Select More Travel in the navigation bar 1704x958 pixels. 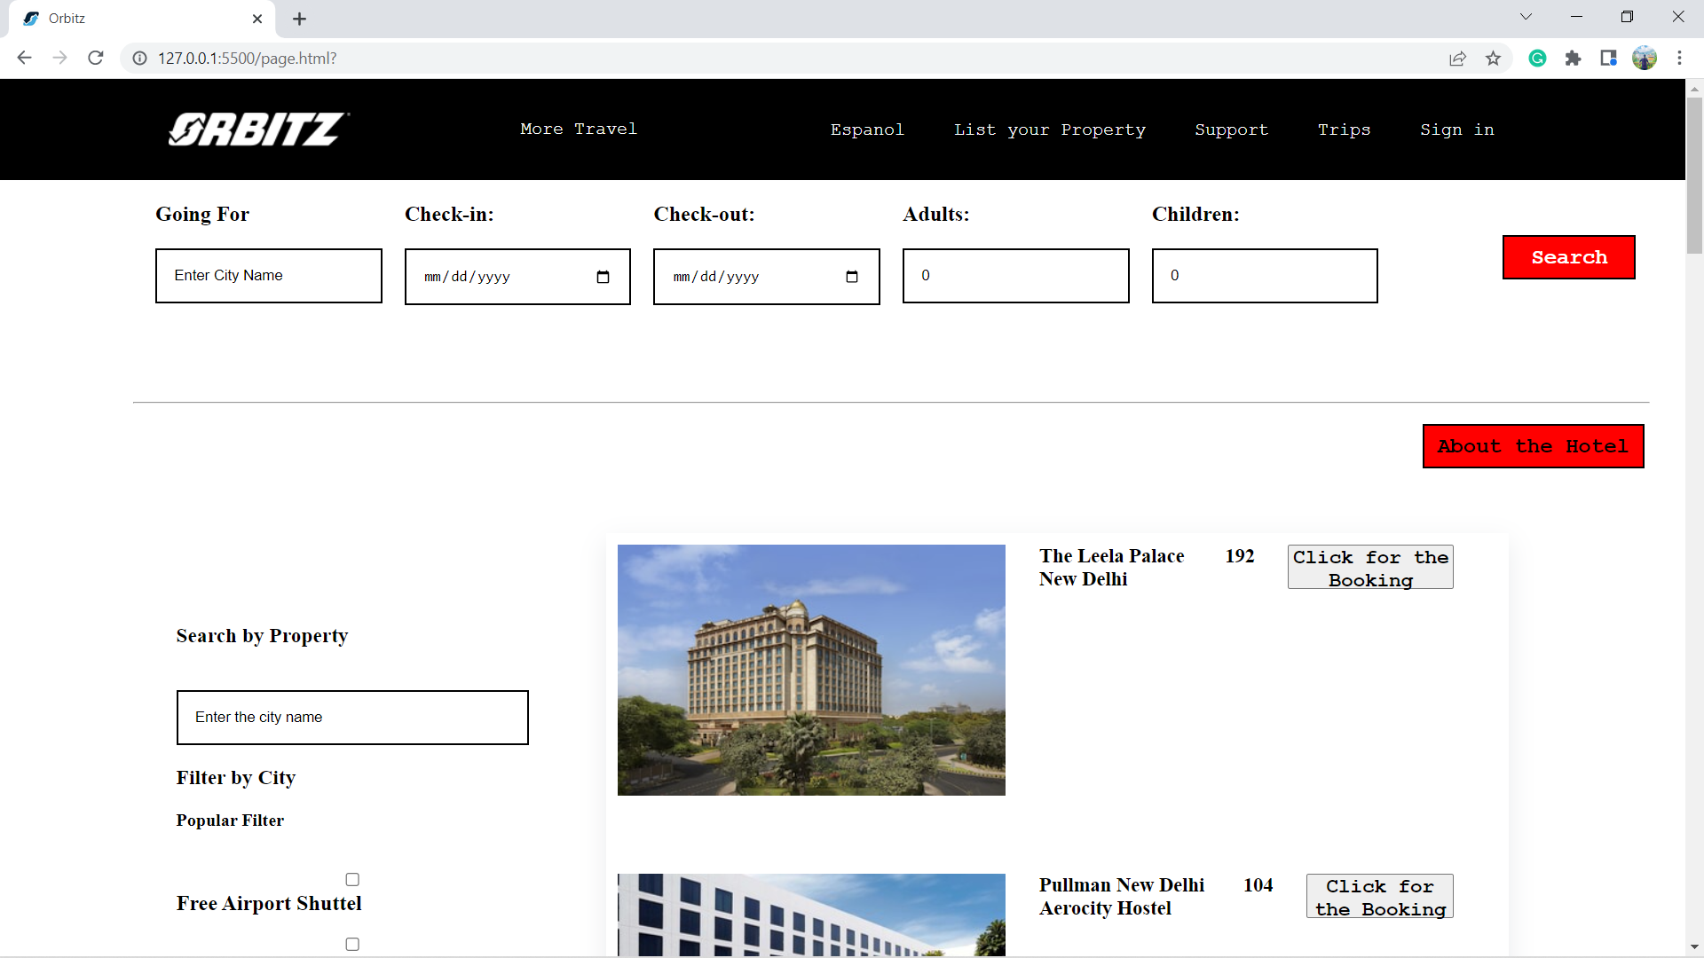tap(578, 129)
